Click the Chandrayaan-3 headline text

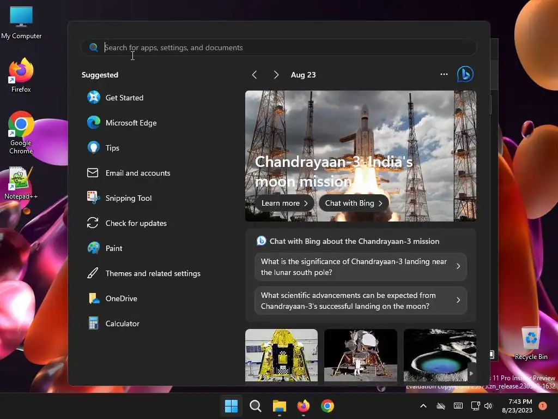pos(334,172)
